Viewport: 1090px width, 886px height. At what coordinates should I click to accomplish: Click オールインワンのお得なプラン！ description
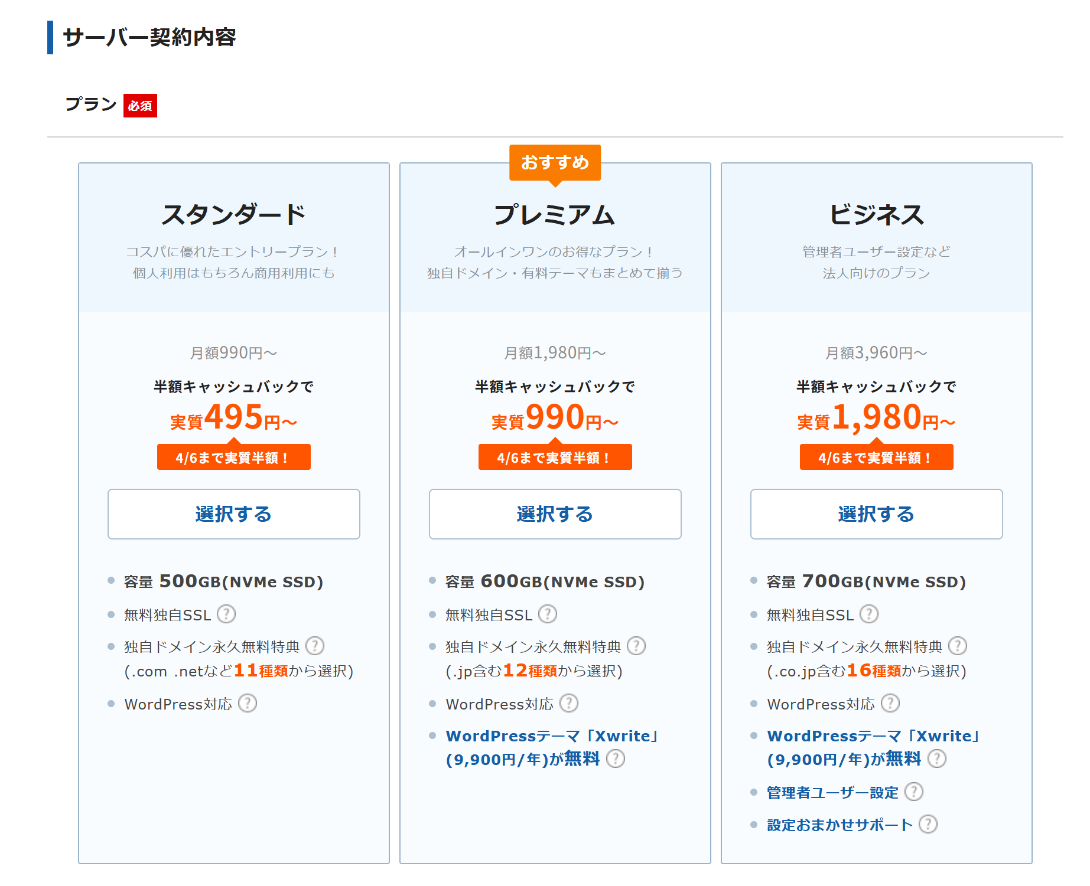click(555, 252)
